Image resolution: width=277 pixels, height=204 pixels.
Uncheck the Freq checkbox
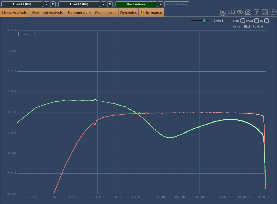(243, 21)
